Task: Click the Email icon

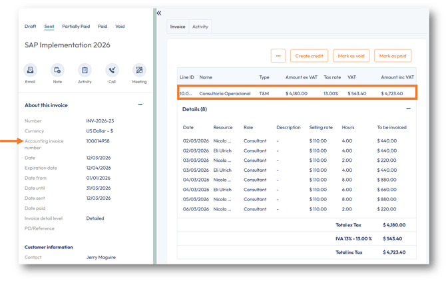Action: (30, 70)
